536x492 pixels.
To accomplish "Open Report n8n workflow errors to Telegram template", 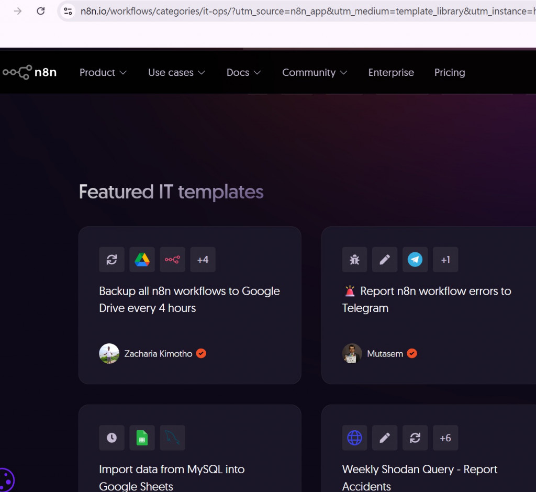I will [x=427, y=299].
